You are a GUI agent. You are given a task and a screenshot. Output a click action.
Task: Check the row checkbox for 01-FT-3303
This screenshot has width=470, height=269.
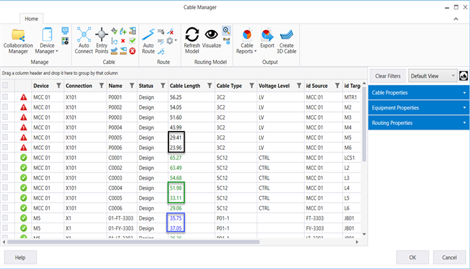point(5,218)
